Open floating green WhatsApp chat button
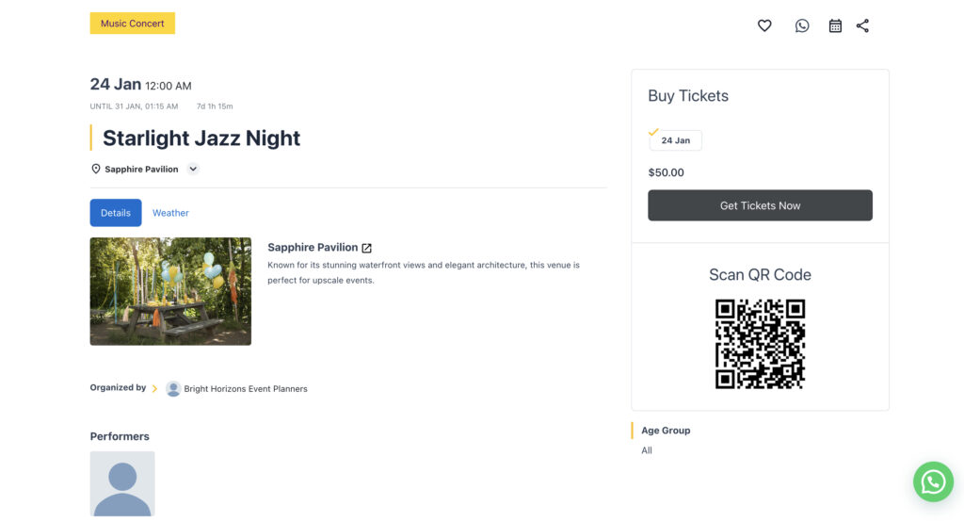Viewport: 964px width, 521px height. [x=933, y=481]
